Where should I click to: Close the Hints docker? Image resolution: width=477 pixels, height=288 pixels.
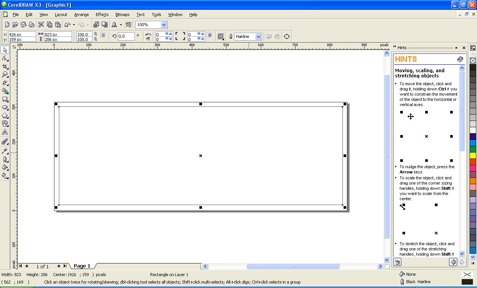[464, 48]
